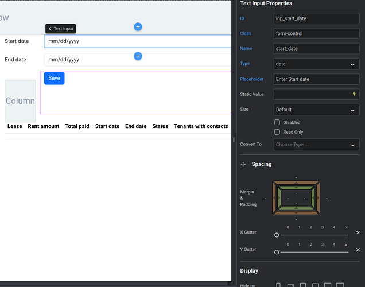Click the End date input field
This screenshot has height=287, width=365.
coord(138,60)
